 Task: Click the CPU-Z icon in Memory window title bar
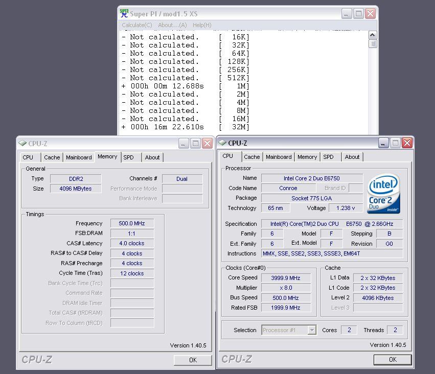pos(22,144)
